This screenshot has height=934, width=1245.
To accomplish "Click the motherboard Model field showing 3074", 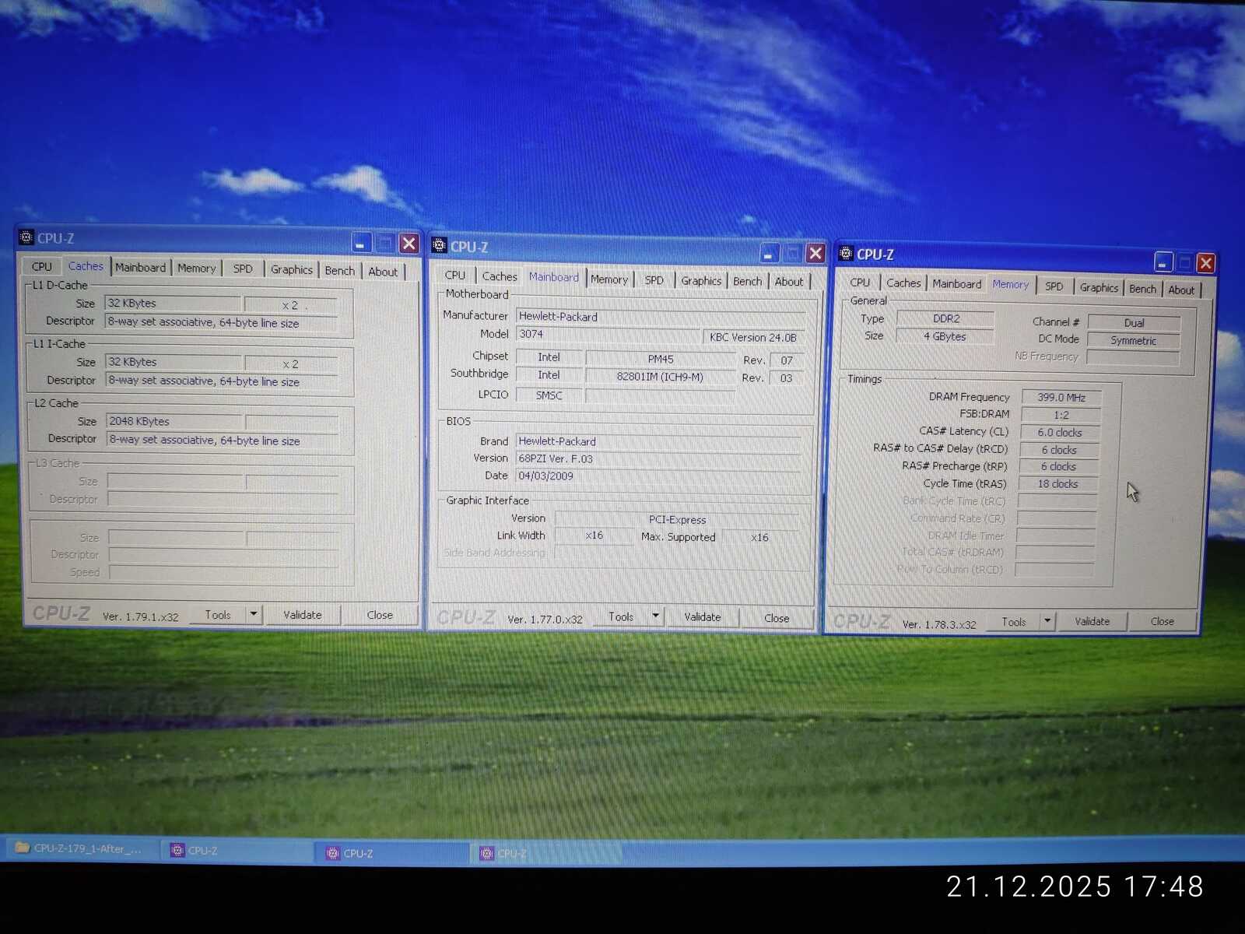I will (x=608, y=335).
